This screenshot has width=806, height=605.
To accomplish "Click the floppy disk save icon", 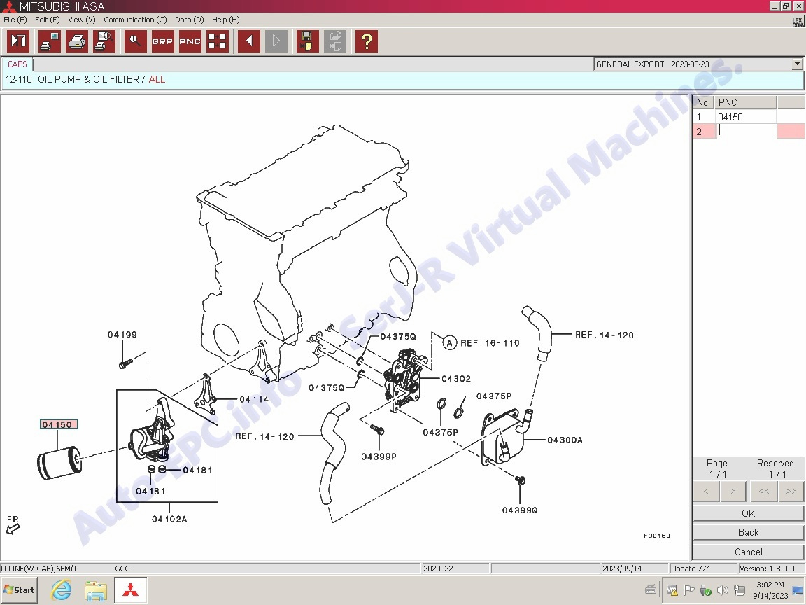I will pos(305,41).
